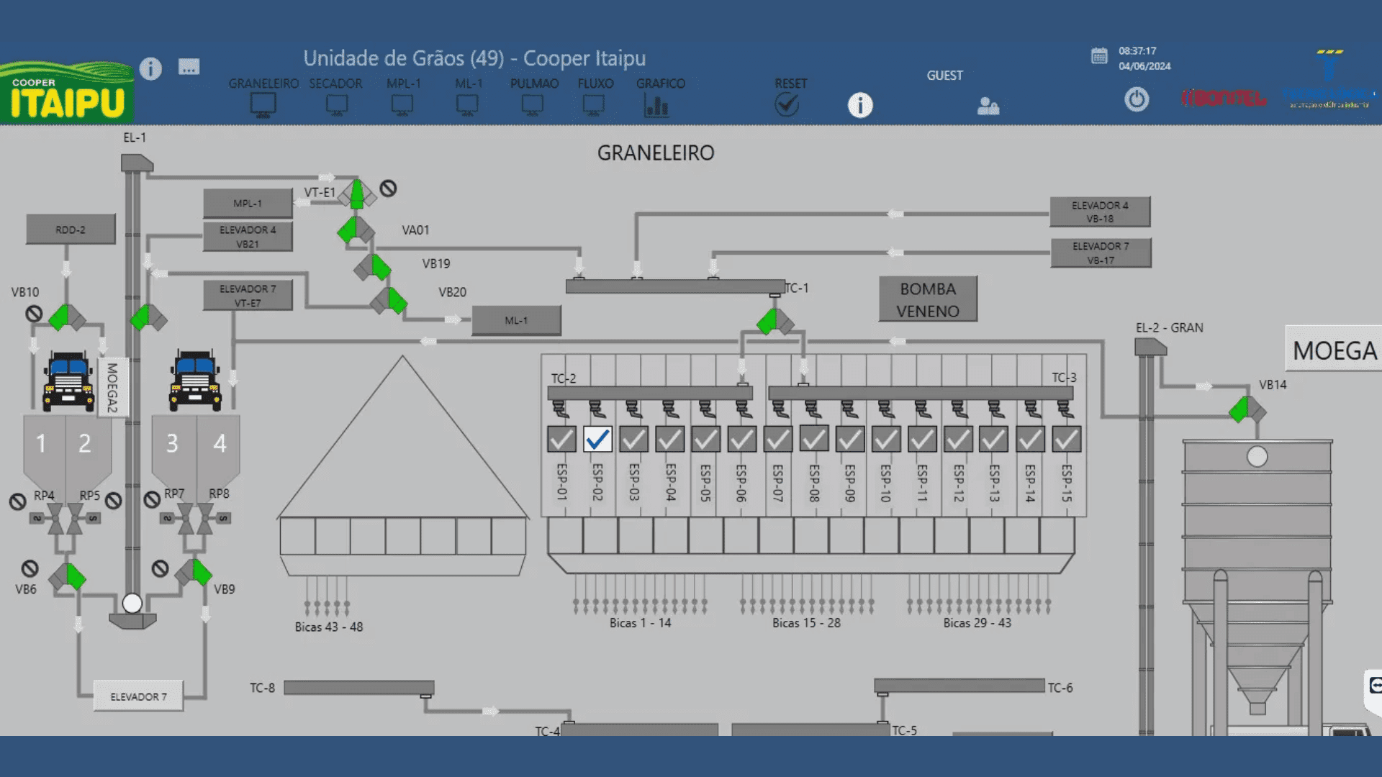Viewport: 1382px width, 777px height.
Task: Click the TC-6 conveyor bar
Action: pos(959,686)
